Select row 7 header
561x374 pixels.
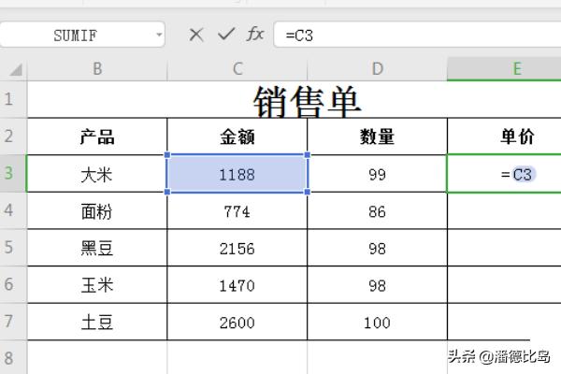point(13,322)
